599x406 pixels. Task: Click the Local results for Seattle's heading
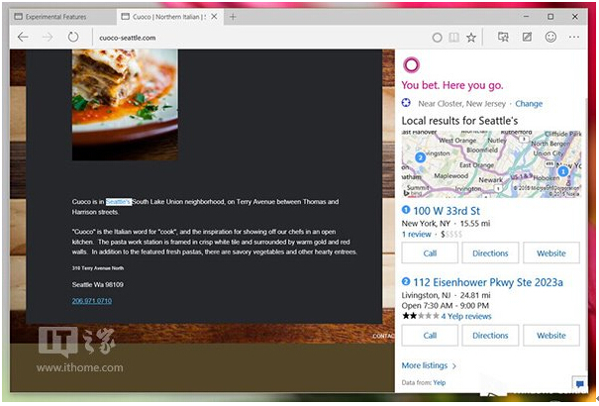(x=459, y=121)
